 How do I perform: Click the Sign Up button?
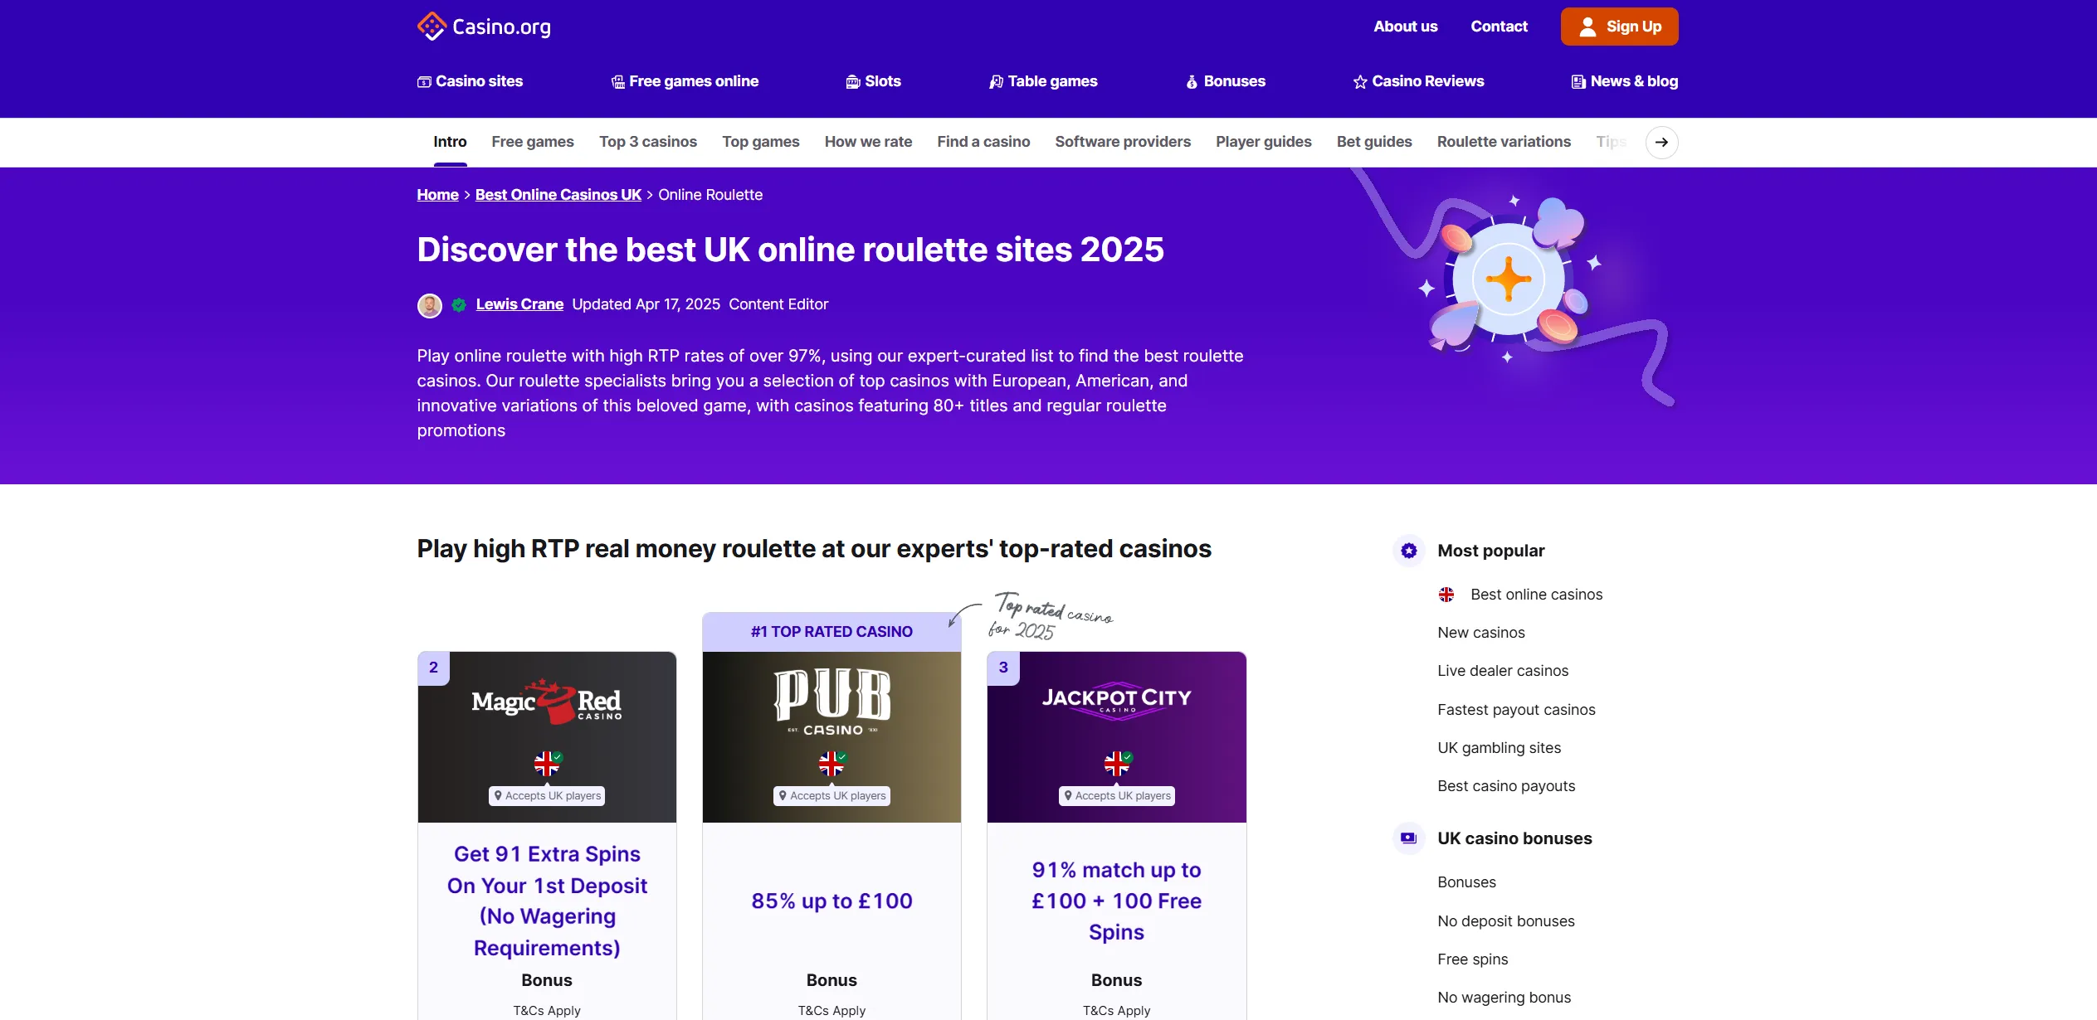pyautogui.click(x=1619, y=27)
